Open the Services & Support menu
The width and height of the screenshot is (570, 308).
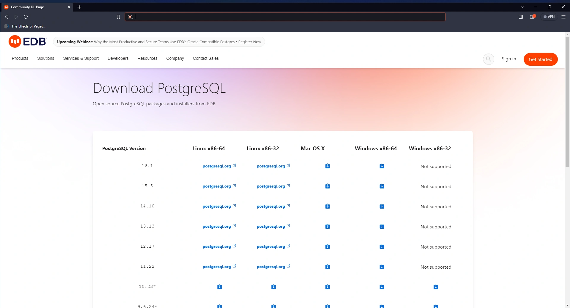81,58
